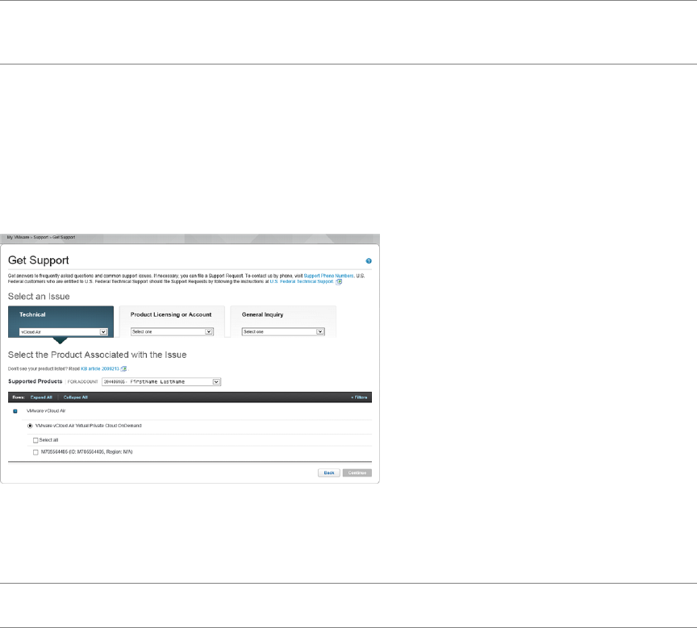
Task: Click Support in the breadcrumb
Action: click(x=41, y=237)
